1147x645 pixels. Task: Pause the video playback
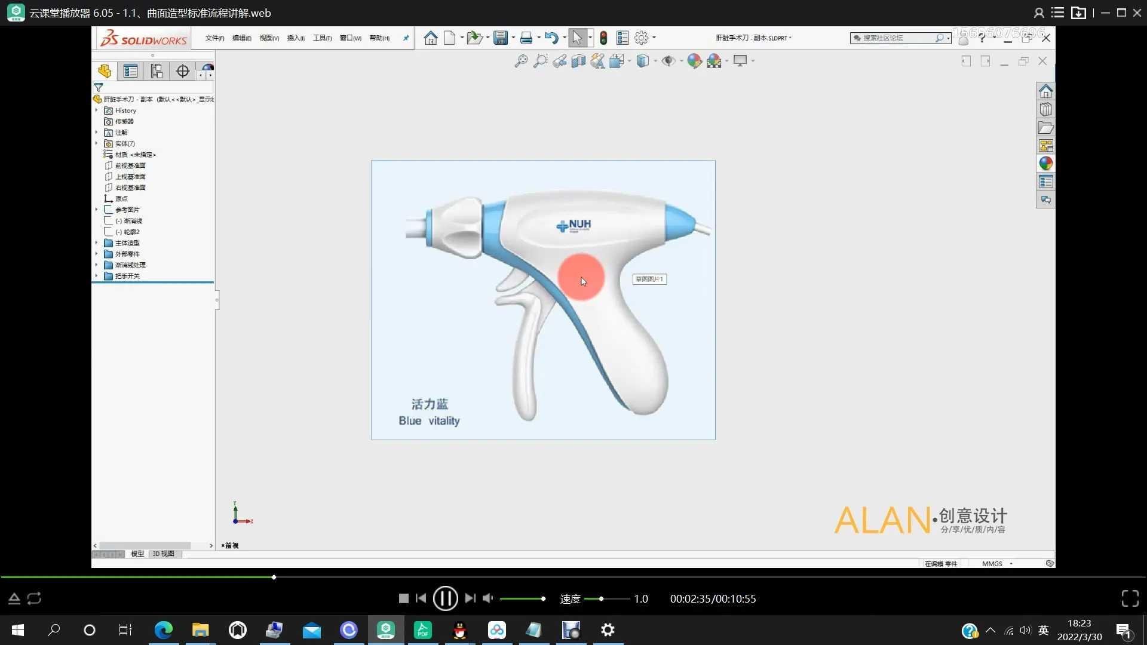pos(445,598)
